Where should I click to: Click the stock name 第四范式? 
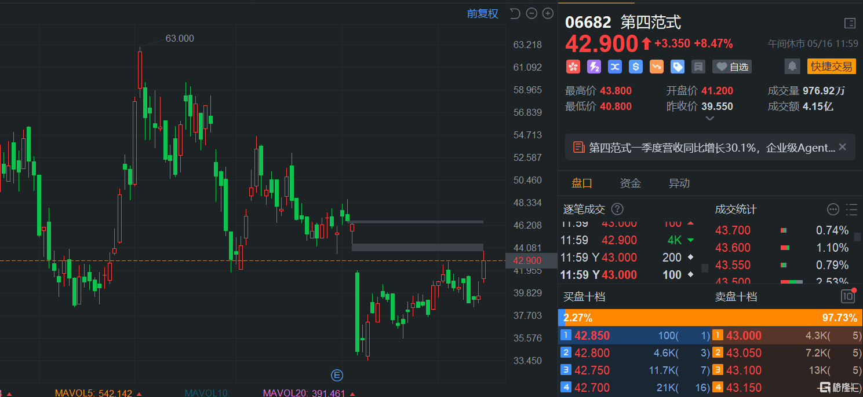[651, 23]
